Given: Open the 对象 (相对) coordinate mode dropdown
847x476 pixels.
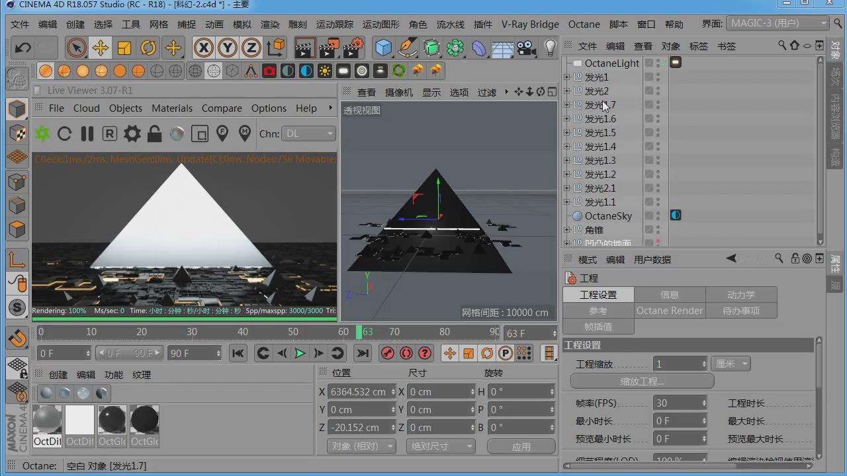Looking at the screenshot, I should 361,446.
